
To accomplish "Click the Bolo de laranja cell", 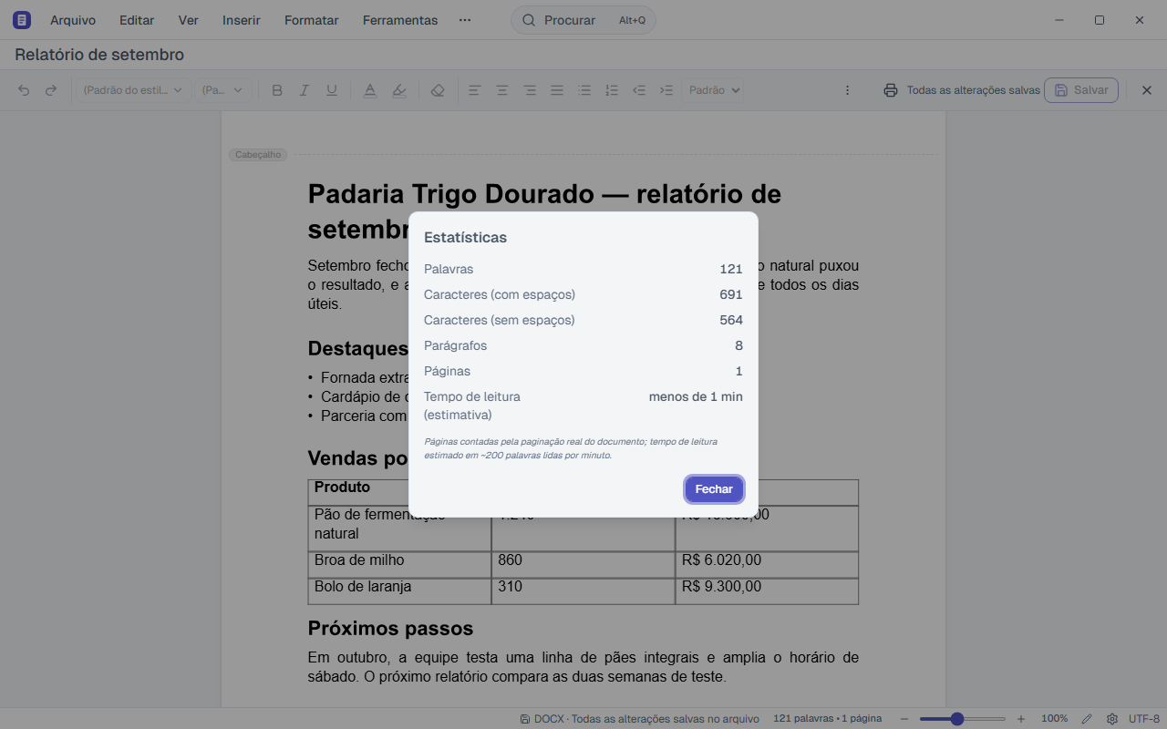I will click(399, 590).
